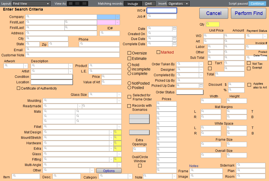Screen dimensions: 269x181
Task: Click the Cancel button
Action: 214,13
